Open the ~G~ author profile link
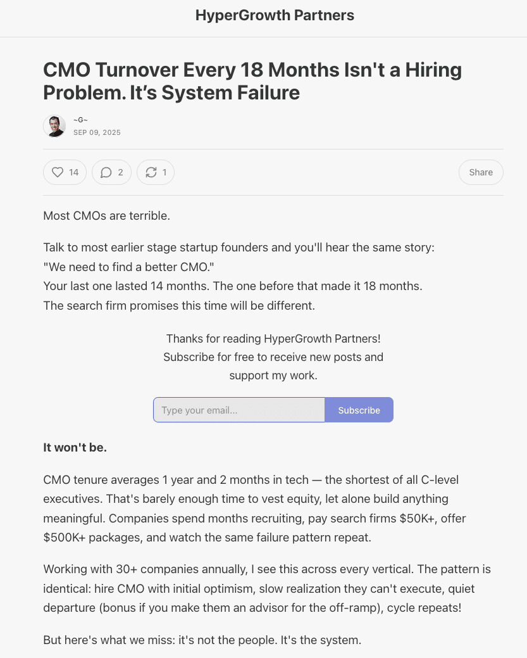The image size is (527, 658). [80, 120]
